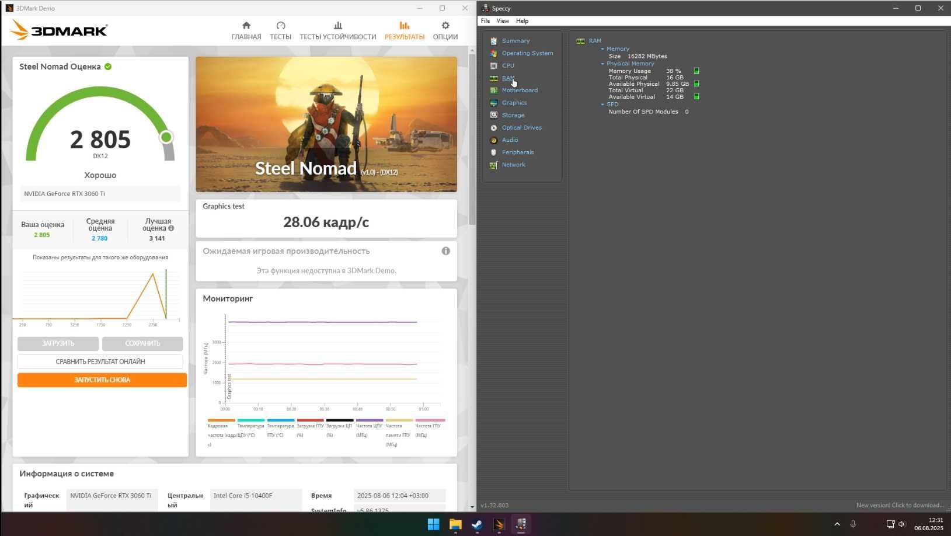This screenshot has height=536, width=951.
Task: Click New version download link in Speccy
Action: tap(900, 505)
